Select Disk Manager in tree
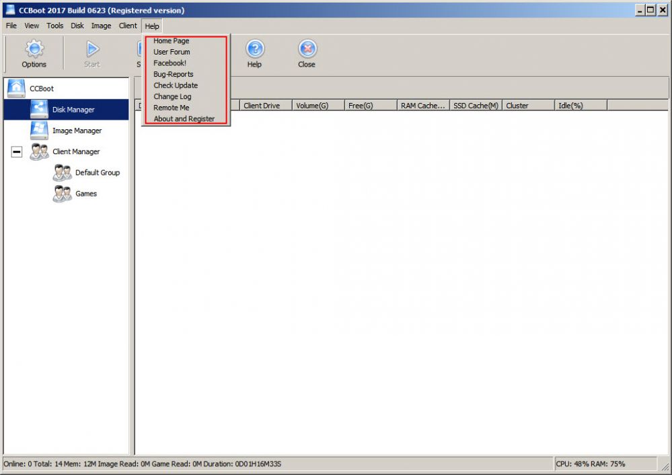 (73, 109)
